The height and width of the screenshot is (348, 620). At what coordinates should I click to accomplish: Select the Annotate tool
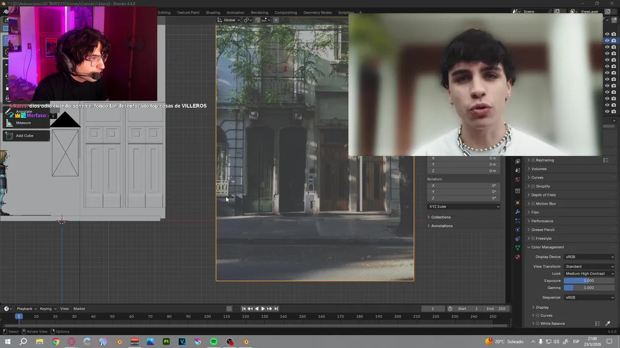tap(27, 112)
